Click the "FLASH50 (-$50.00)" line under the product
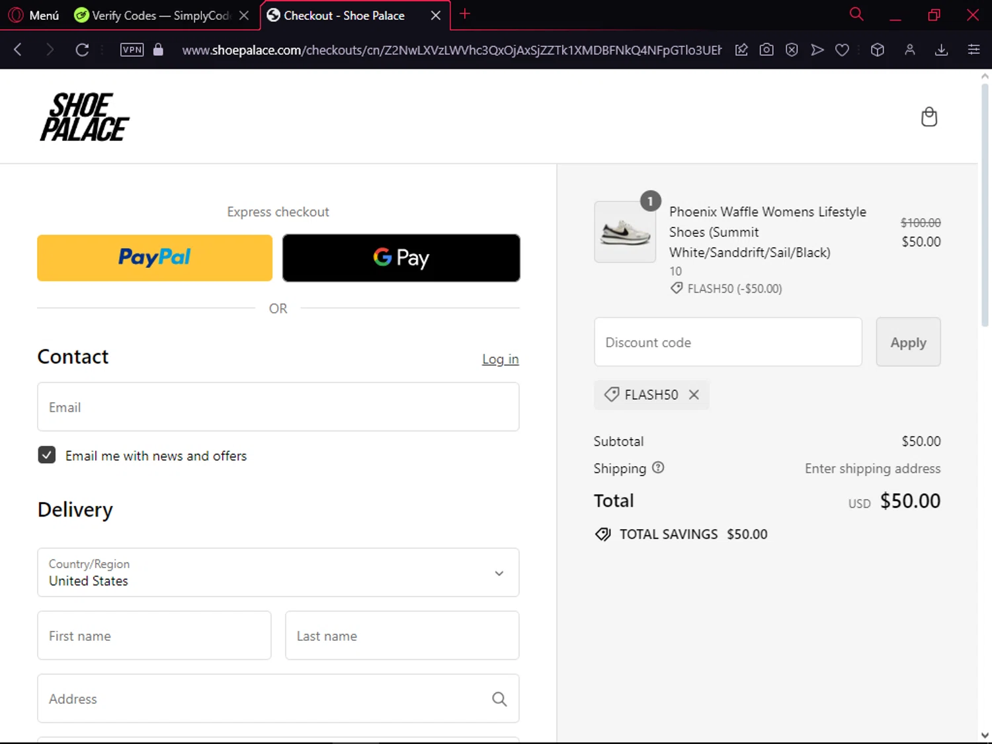The width and height of the screenshot is (992, 744). 726,288
